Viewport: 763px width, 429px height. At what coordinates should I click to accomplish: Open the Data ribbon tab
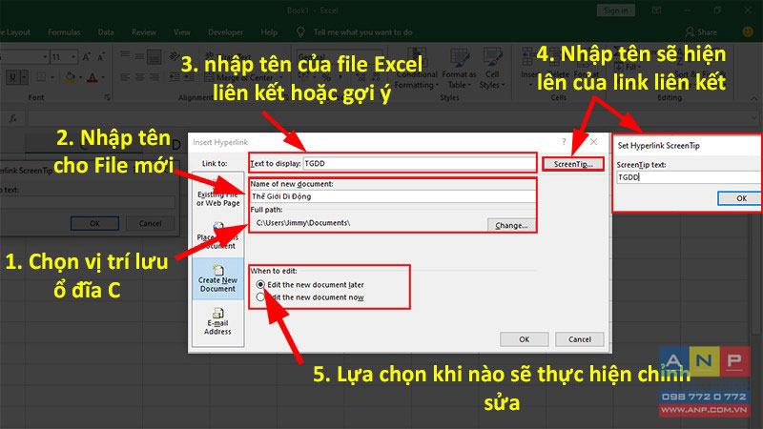[x=106, y=32]
